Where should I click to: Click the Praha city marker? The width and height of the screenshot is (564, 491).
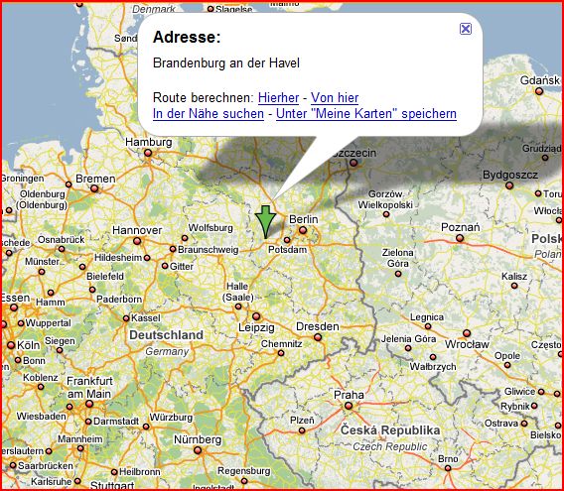click(x=349, y=406)
